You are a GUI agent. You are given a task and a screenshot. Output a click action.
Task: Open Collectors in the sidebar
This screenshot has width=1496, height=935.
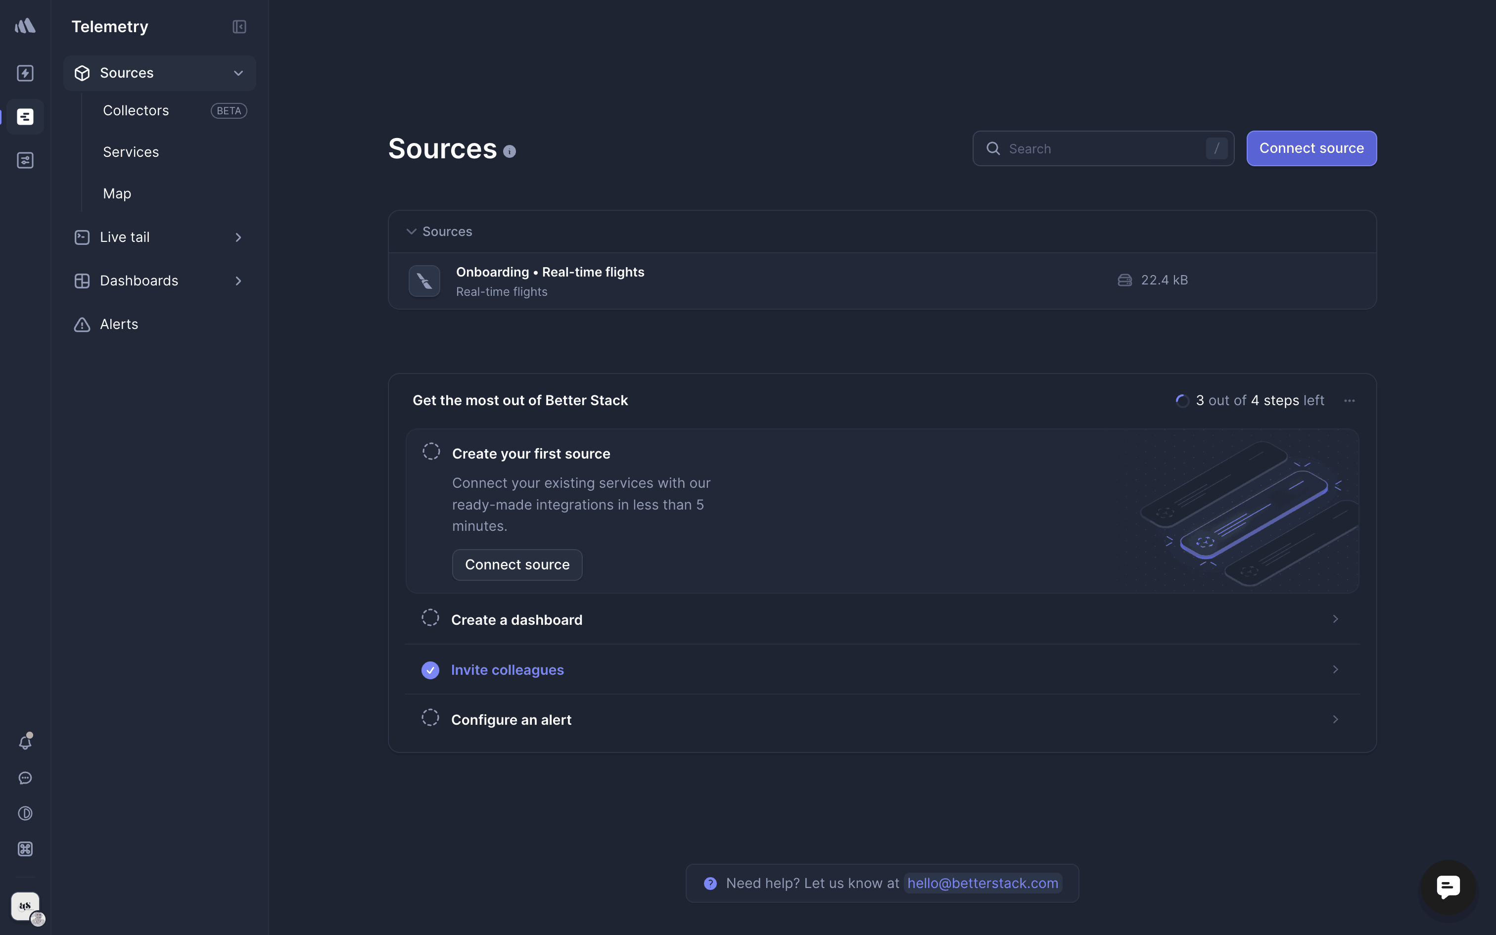(x=136, y=111)
